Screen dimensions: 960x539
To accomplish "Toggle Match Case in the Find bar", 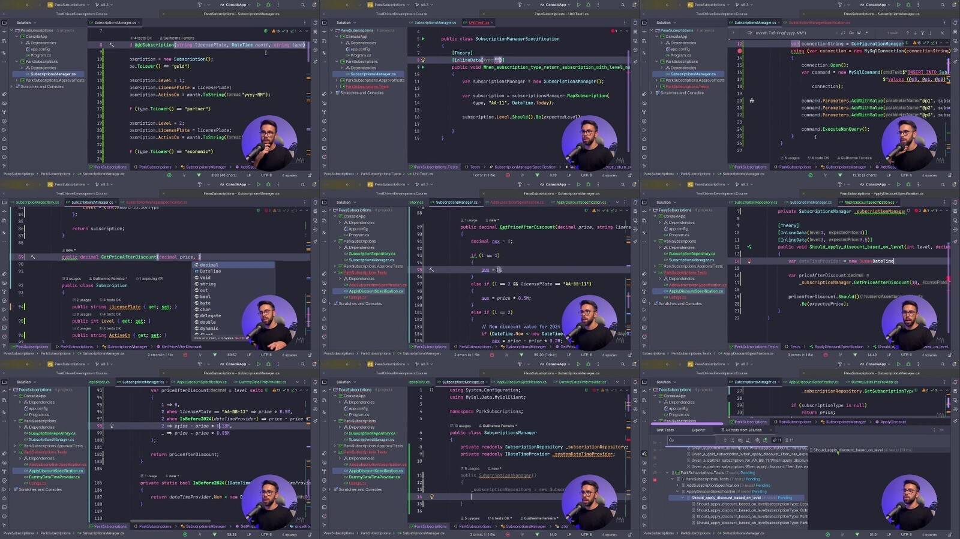I will coord(851,33).
